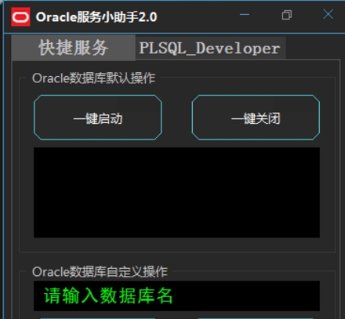The image size is (345, 319).
Task: Click the Oracle数据库自定义操作 group label
Action: [100, 272]
